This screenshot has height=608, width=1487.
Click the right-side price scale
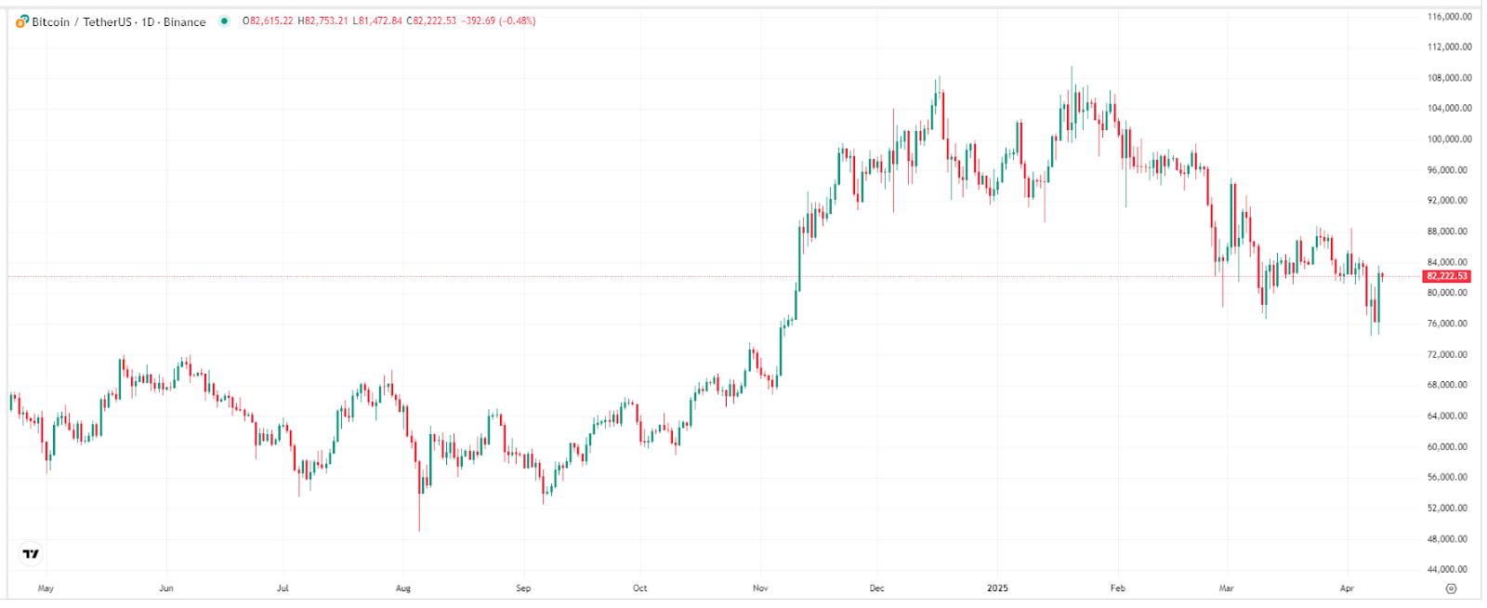coord(1446,372)
